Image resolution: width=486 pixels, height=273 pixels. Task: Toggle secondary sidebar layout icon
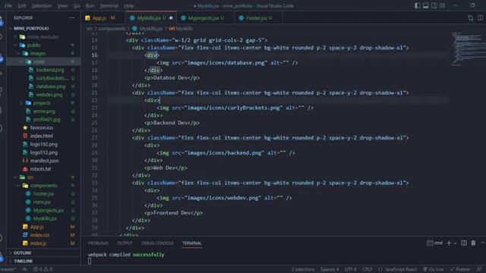tap(434, 5)
